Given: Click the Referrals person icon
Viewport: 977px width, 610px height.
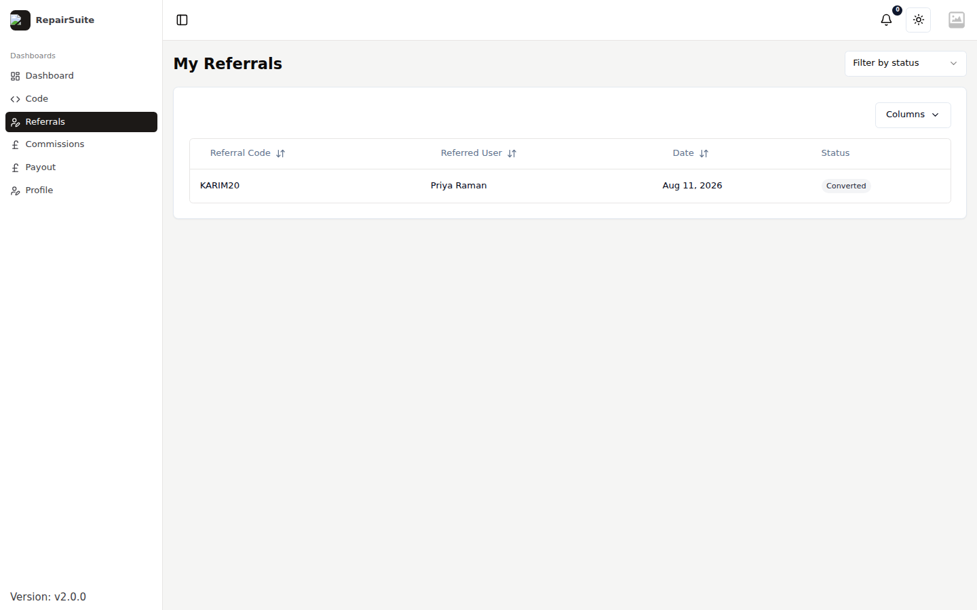Looking at the screenshot, I should tap(15, 123).
